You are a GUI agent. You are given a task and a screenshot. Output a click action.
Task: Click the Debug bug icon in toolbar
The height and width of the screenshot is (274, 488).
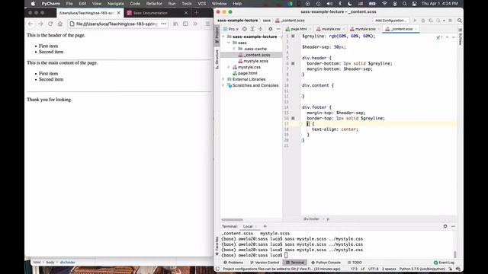pos(422,21)
